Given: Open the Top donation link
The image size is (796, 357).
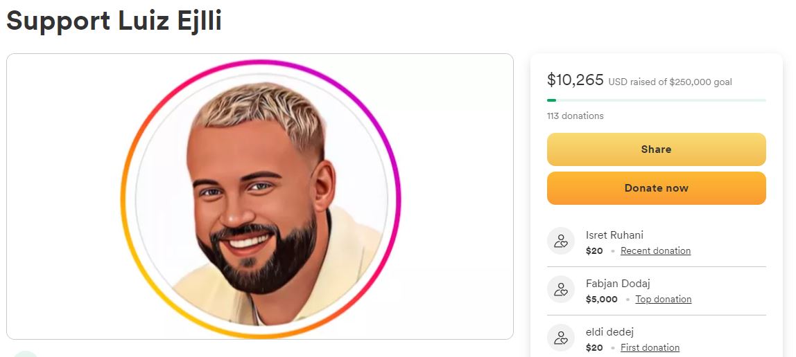Looking at the screenshot, I should 663,300.
